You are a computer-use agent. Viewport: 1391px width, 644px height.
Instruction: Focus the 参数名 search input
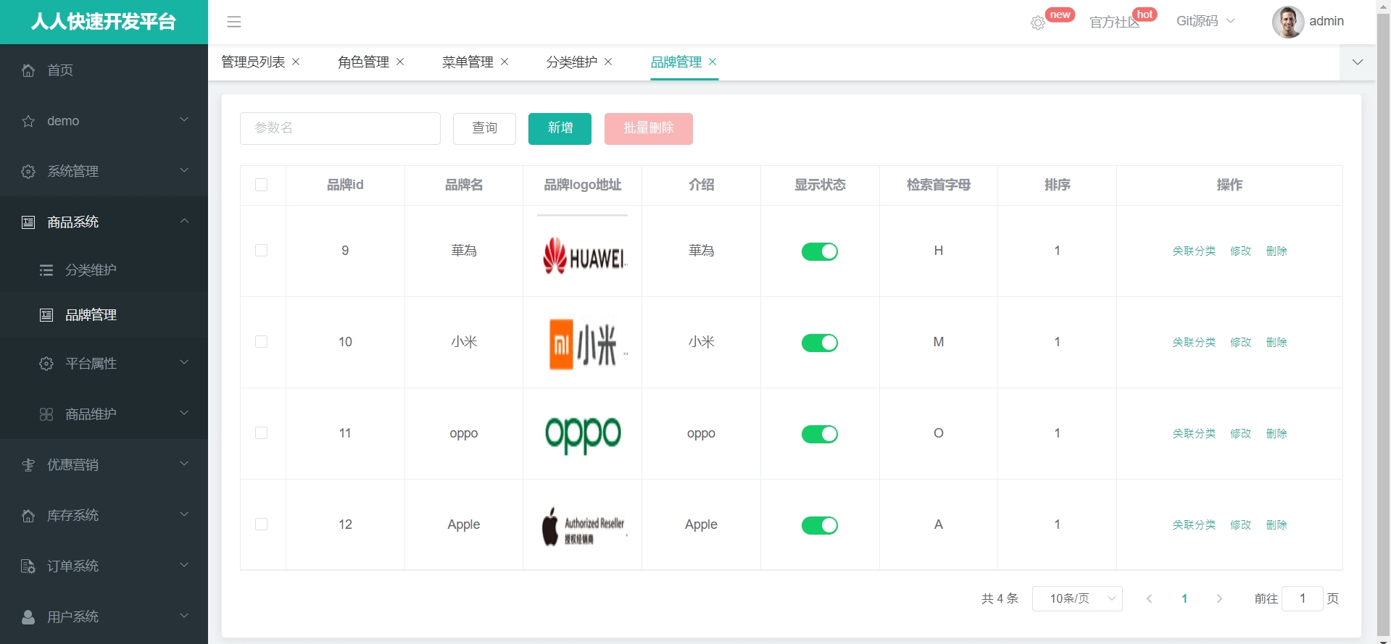(x=340, y=128)
